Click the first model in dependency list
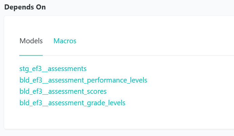 (53, 69)
